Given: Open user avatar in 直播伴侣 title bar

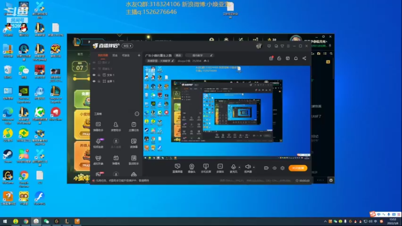Looking at the screenshot, I should coord(259,46).
